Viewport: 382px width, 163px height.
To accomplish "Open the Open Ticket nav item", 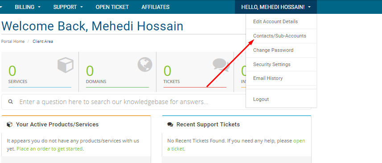I will [112, 7].
